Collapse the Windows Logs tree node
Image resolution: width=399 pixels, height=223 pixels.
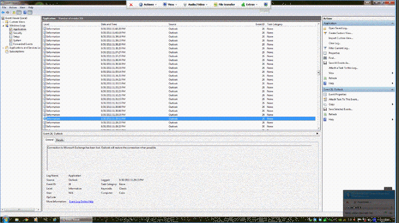click(x=3, y=26)
